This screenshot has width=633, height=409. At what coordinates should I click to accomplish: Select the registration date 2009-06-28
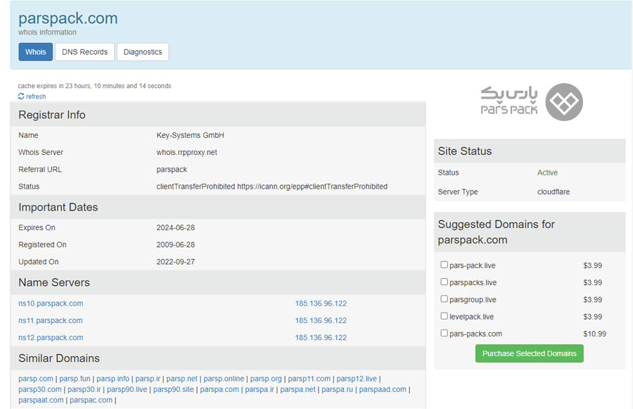[x=176, y=245]
